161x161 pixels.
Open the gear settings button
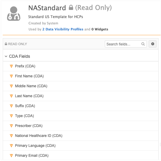pos(153,44)
